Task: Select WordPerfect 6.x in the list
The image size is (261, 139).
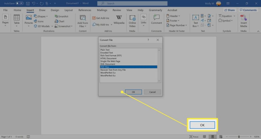Action: click(128, 75)
